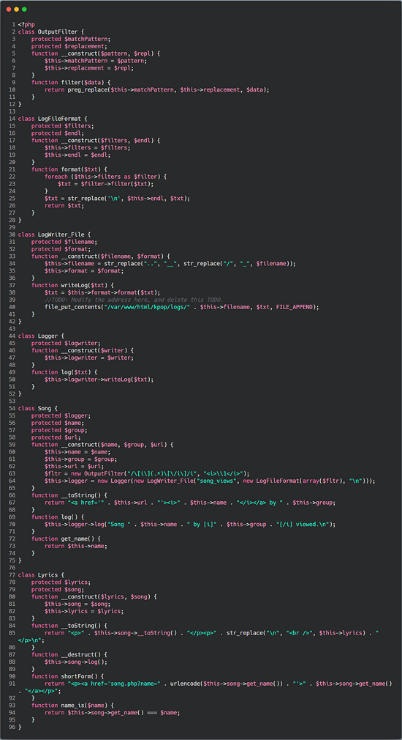
Task: Click 'protected $logger;' property line
Action: pyautogui.click(x=61, y=415)
